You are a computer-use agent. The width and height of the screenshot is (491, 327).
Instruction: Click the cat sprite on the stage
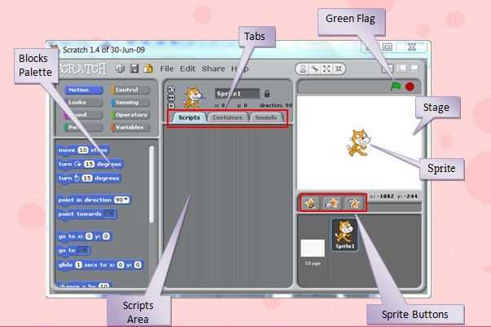(358, 143)
